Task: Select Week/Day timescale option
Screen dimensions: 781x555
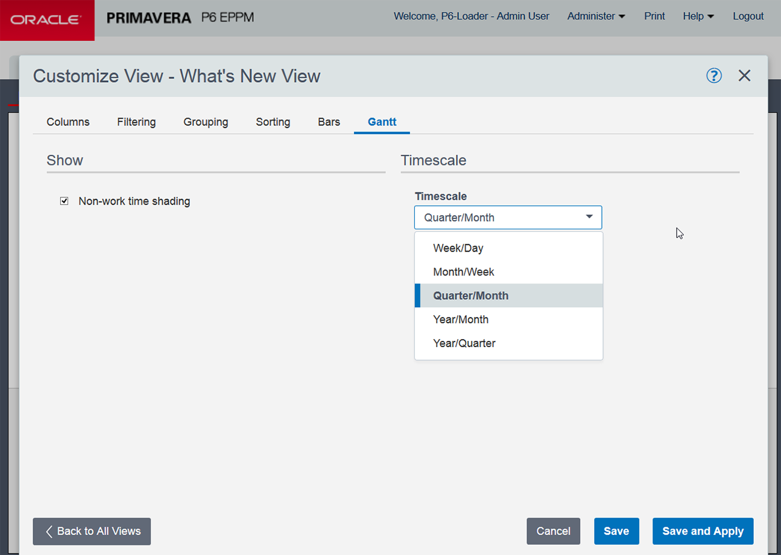Action: point(458,248)
